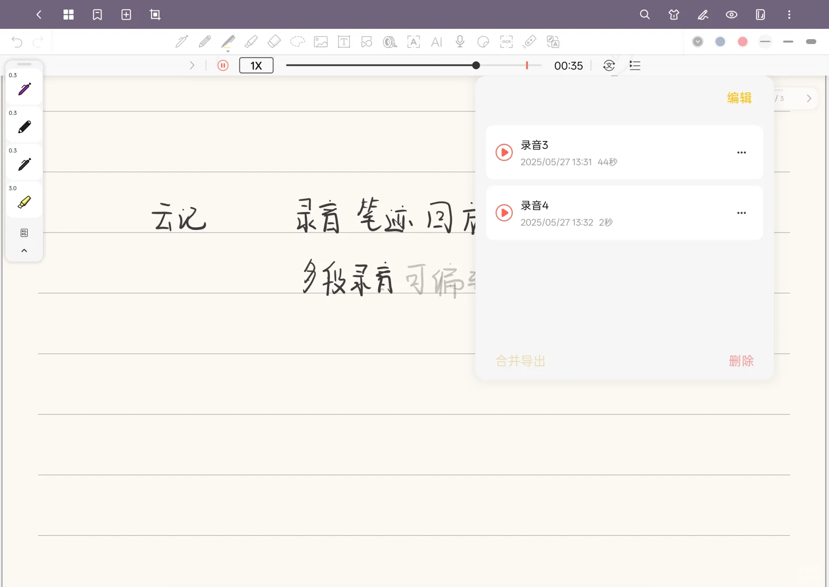This screenshot has width=829, height=587.
Task: Jump to the red marker on the timeline
Action: coord(527,66)
